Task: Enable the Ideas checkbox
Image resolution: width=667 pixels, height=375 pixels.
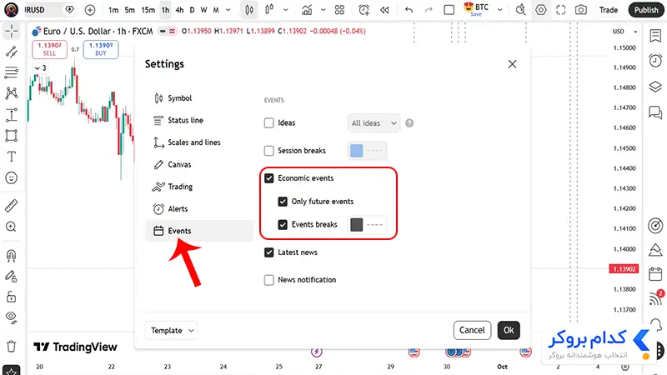Action: pyautogui.click(x=268, y=122)
